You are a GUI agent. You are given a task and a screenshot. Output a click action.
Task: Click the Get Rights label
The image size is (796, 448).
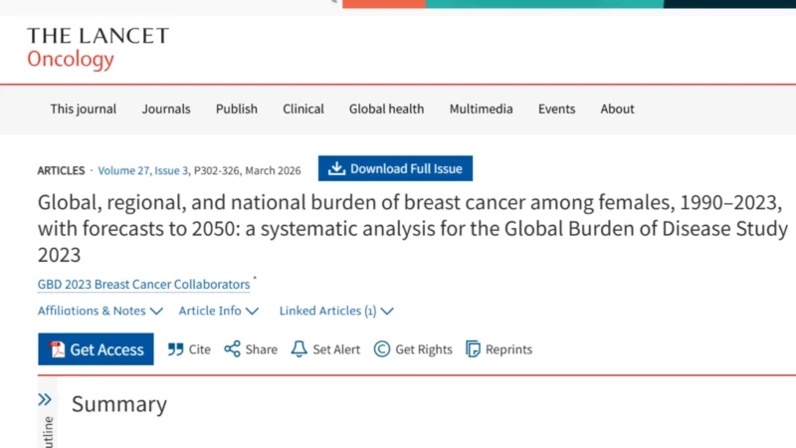pyautogui.click(x=424, y=349)
